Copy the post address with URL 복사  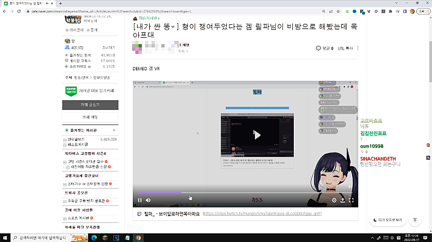345,48
